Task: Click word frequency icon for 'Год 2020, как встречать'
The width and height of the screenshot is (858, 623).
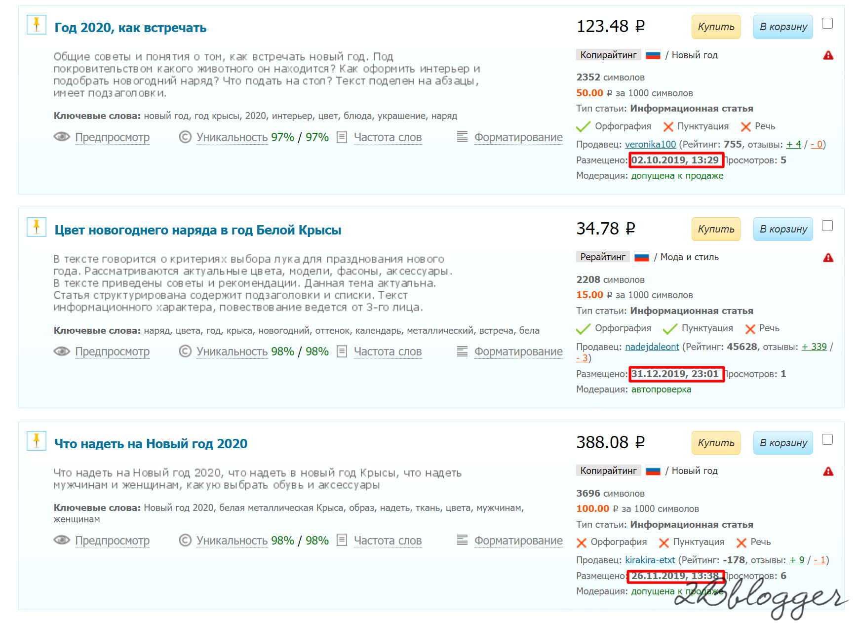Action: (x=342, y=137)
